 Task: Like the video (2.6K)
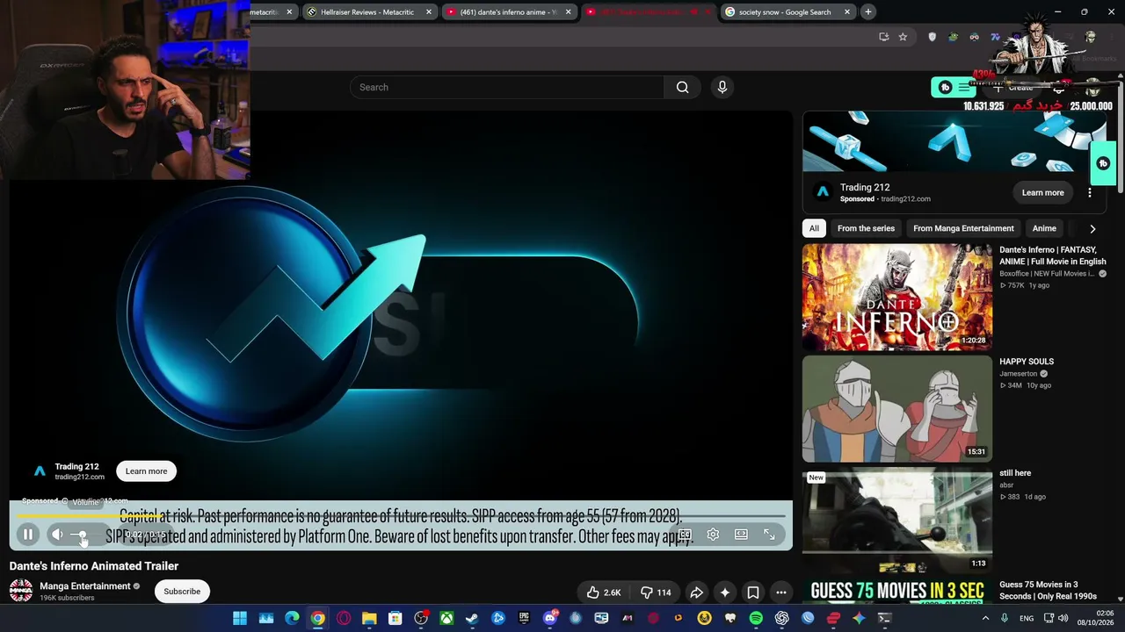click(602, 592)
